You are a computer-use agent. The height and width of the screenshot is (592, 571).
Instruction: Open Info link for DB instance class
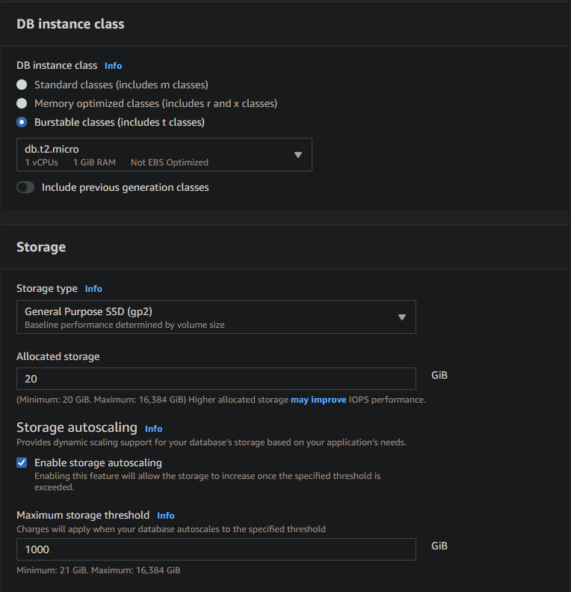[x=113, y=66]
